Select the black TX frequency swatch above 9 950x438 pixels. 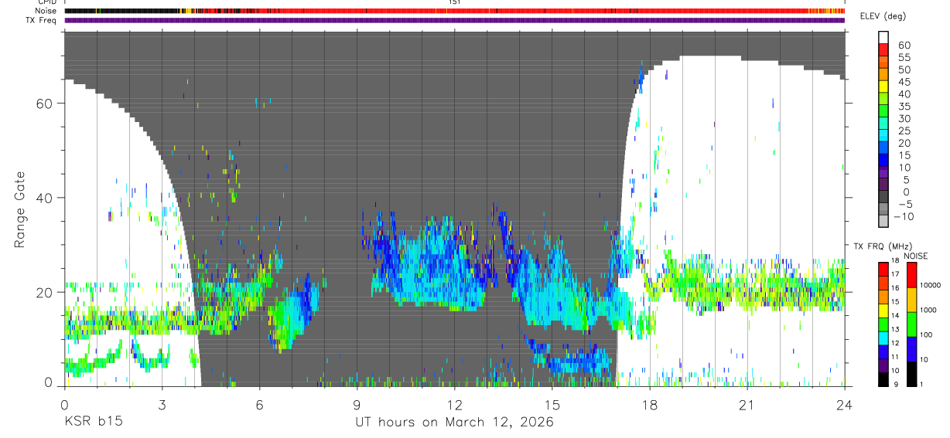tap(883, 379)
